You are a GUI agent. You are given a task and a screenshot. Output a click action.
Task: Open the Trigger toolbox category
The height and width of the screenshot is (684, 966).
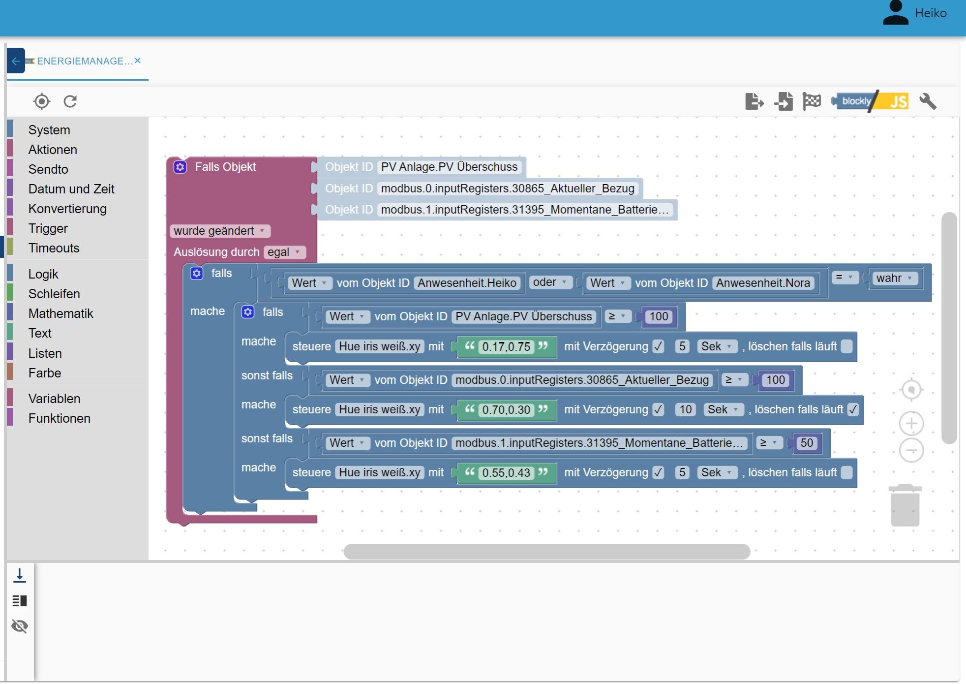coord(48,228)
